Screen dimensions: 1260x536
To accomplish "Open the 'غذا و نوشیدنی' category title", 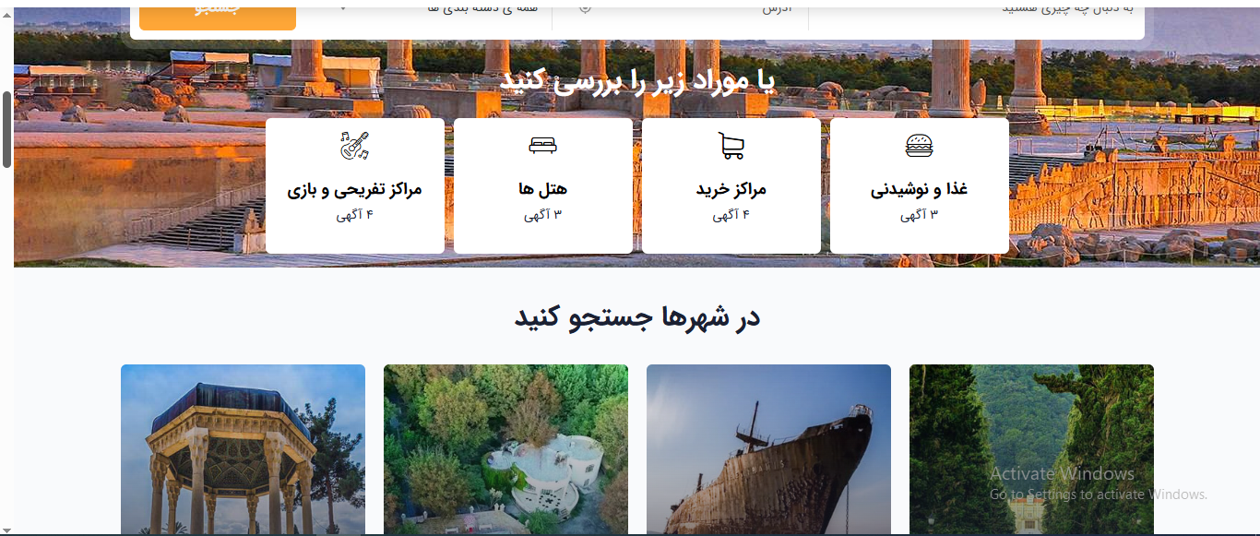I will click(x=919, y=189).
